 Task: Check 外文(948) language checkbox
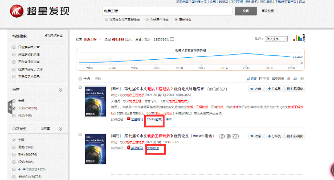coord(14,116)
